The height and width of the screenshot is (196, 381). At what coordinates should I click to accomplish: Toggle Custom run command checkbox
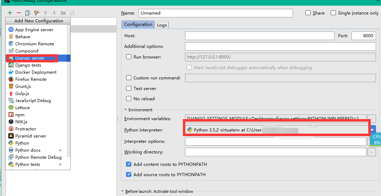point(129,78)
